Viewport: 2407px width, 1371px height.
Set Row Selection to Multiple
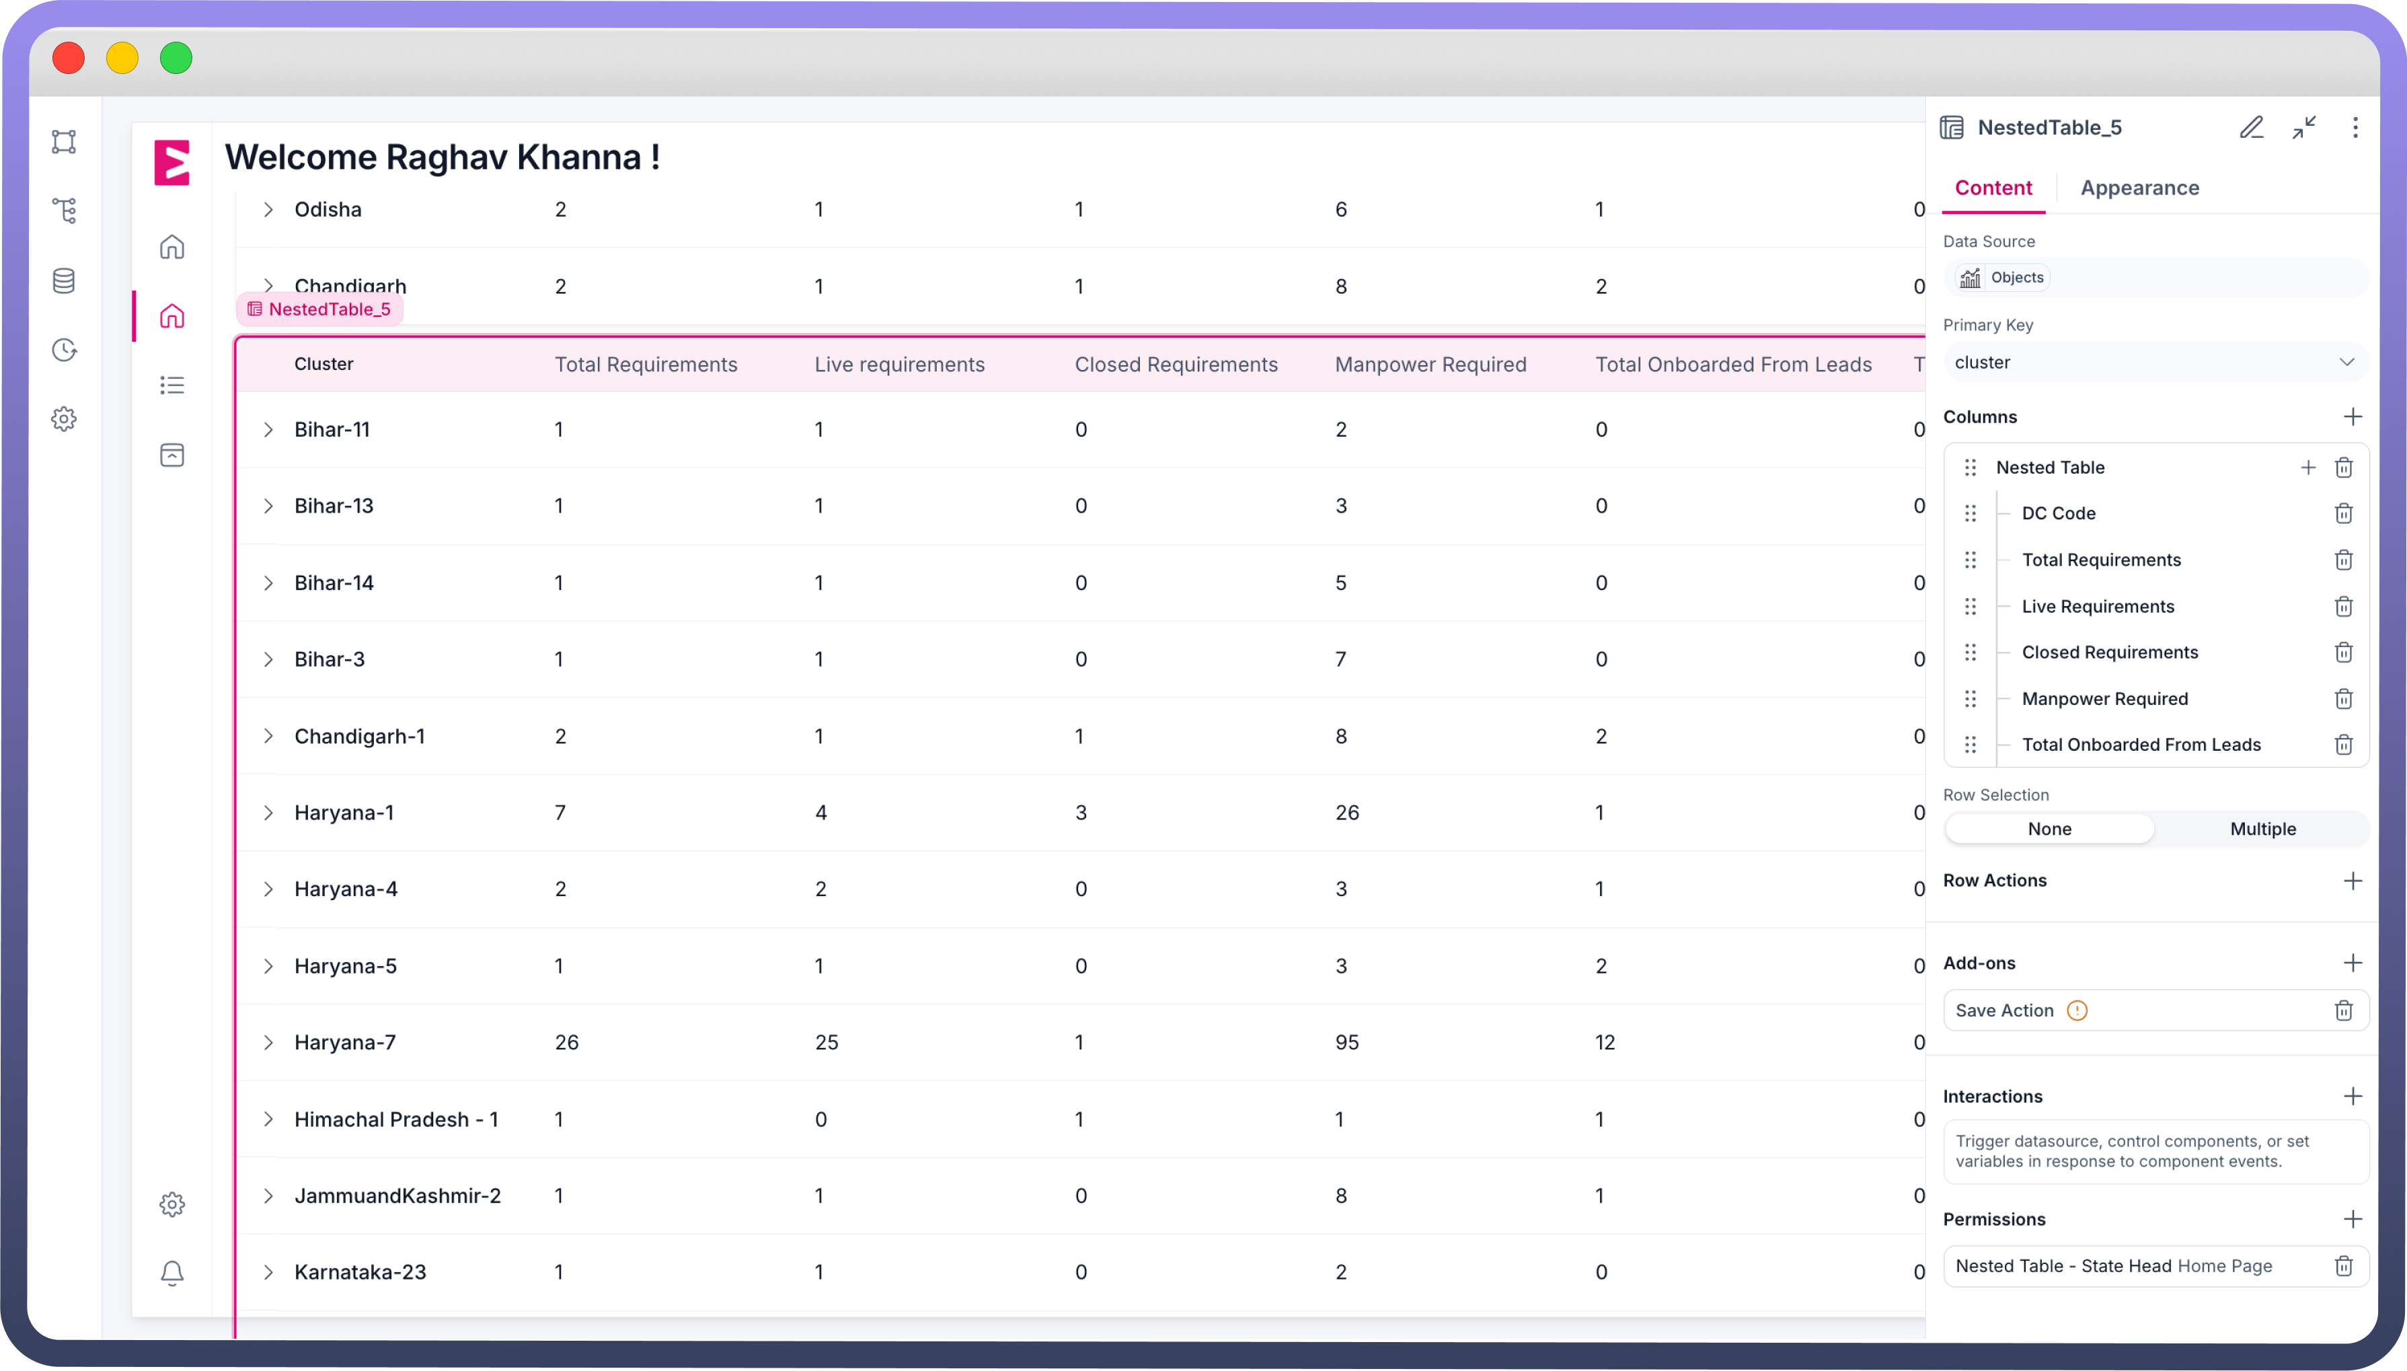tap(2262, 829)
